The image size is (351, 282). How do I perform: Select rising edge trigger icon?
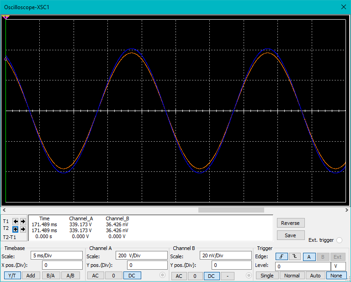coord(282,256)
